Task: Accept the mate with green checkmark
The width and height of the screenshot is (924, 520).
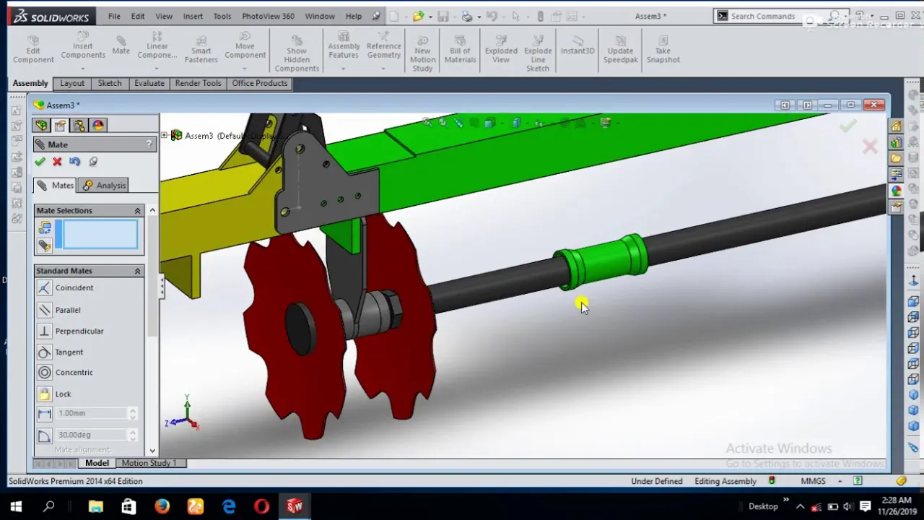Action: (40, 162)
